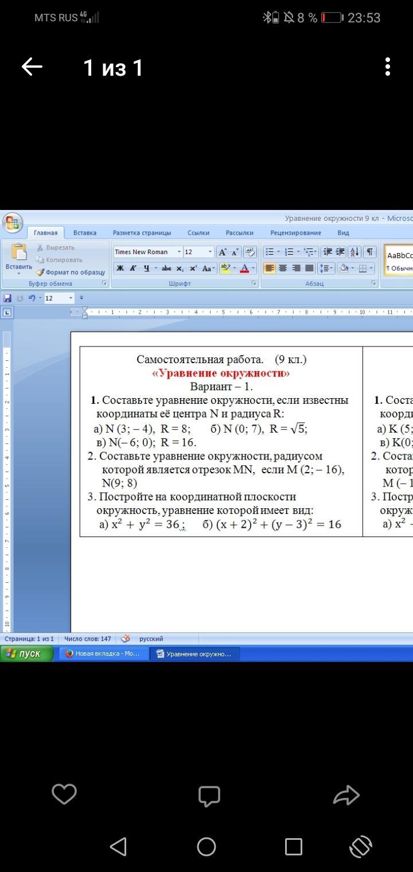The height and width of the screenshot is (872, 413).
Task: Click the Office round button in Word
Action: pyautogui.click(x=12, y=223)
